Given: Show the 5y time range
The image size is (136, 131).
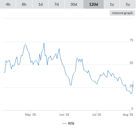Looking at the screenshot, I should (x=128, y=4).
